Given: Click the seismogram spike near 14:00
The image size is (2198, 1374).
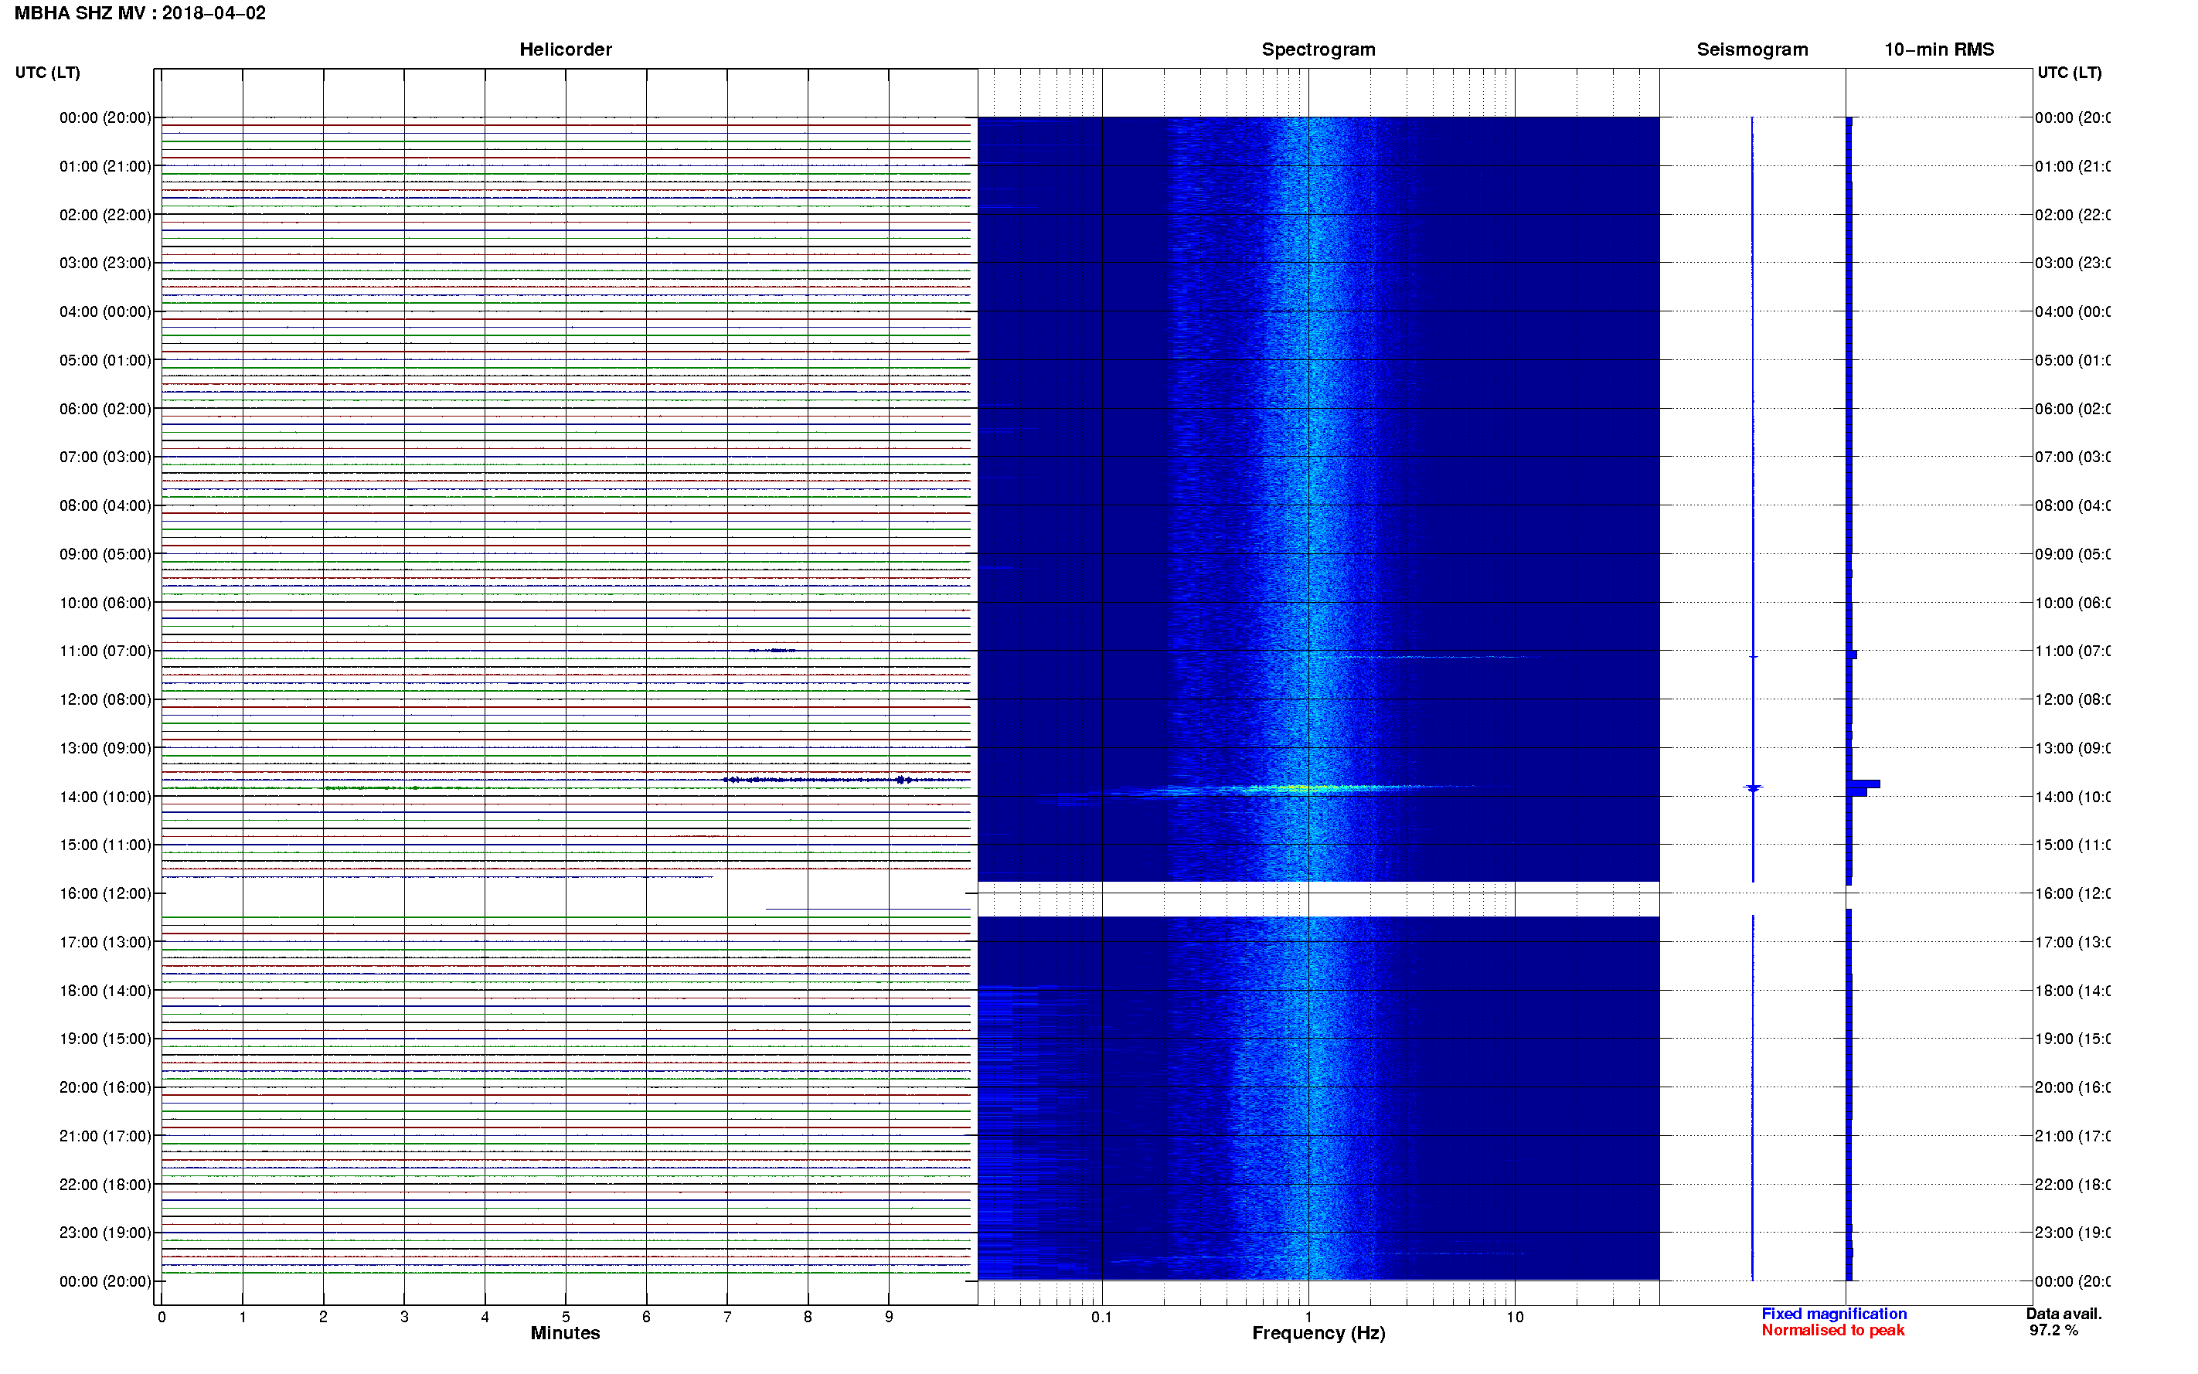Looking at the screenshot, I should click(1753, 788).
